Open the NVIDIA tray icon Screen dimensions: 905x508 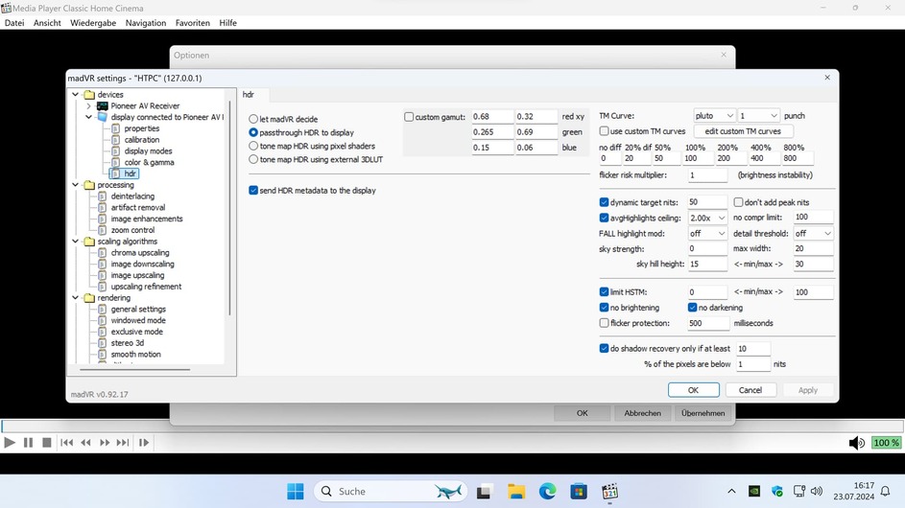click(753, 492)
